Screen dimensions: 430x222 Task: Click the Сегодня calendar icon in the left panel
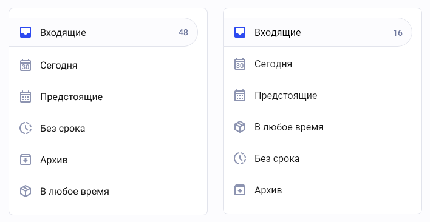pos(26,65)
